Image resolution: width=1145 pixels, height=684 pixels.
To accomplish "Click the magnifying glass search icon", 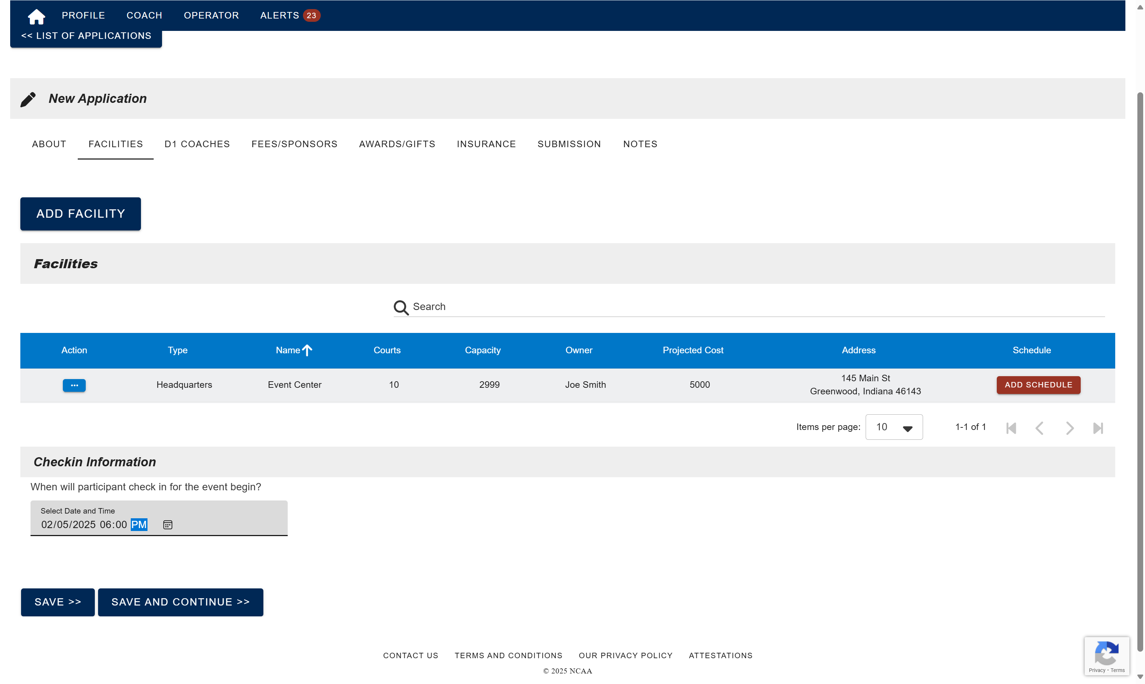I will (401, 307).
